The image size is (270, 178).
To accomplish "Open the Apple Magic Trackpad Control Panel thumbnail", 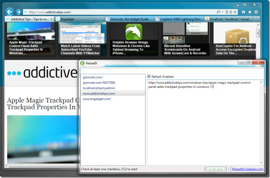I will (x=30, y=39).
